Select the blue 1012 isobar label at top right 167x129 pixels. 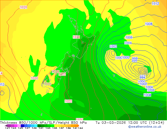point(155,3)
